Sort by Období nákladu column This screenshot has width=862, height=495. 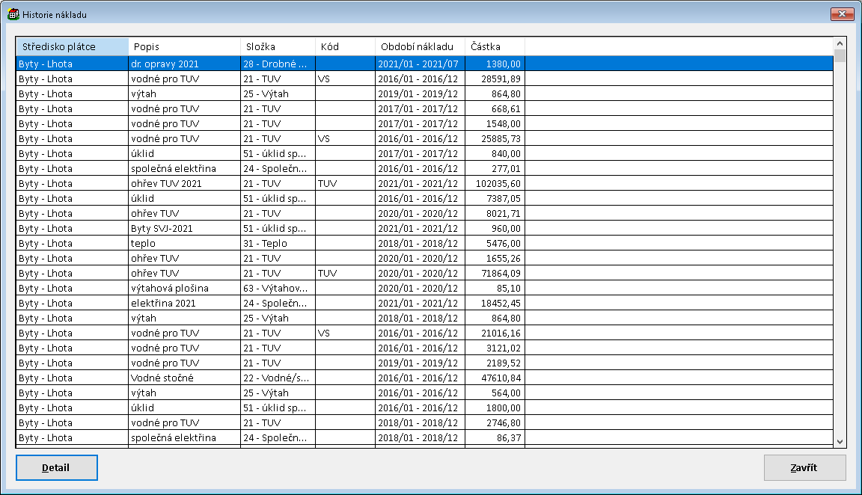pyautogui.click(x=420, y=46)
